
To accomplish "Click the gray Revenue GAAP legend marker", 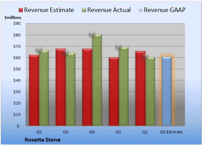I will pos(141,10).
